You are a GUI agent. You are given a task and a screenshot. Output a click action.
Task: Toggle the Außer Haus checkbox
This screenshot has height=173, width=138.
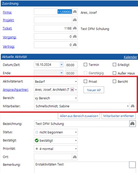click(x=114, y=73)
